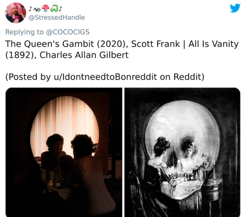Open the All Is Vanity skull artwork image
The image size is (242, 217).
tap(182, 152)
